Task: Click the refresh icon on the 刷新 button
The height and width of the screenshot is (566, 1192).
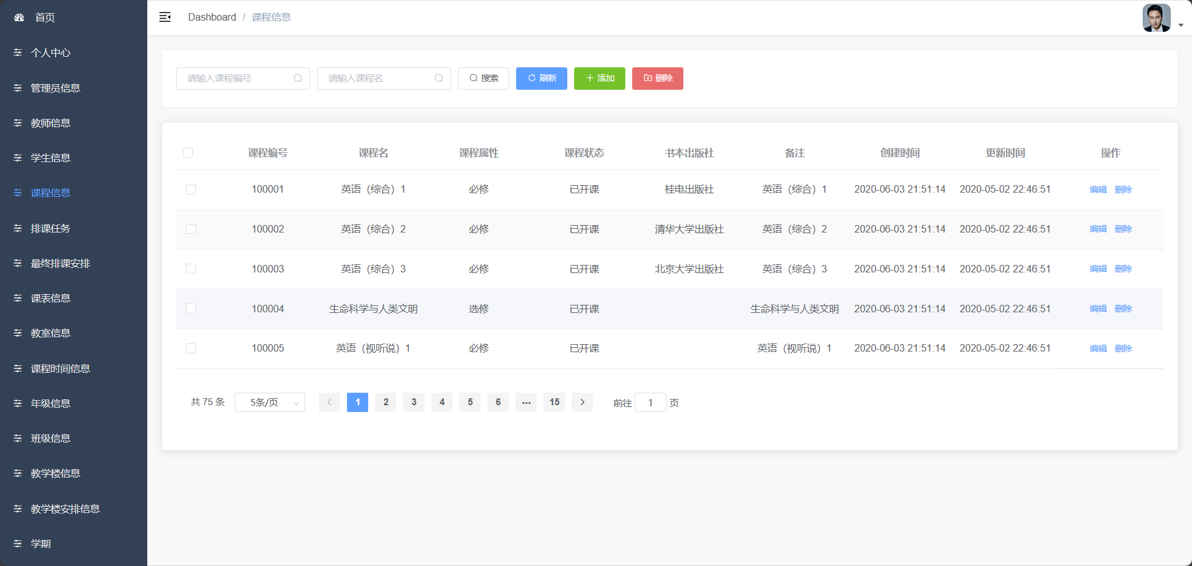Action: (x=530, y=78)
